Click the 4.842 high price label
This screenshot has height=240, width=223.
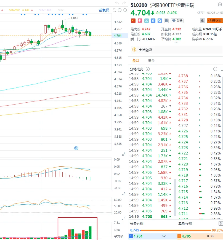[74, 18]
